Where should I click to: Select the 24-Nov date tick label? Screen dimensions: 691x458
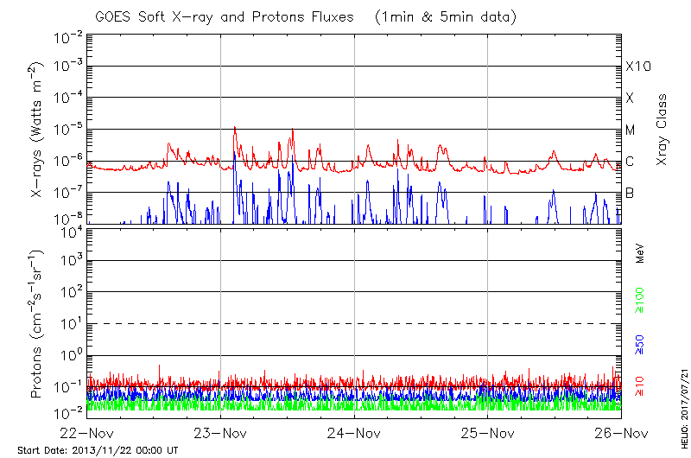tap(354, 433)
